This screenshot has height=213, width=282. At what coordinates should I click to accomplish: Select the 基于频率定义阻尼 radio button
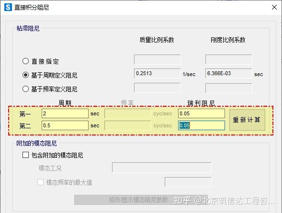tap(25, 89)
